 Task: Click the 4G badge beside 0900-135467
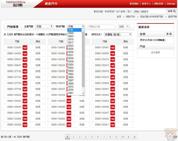point(113,48)
